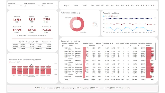Sort by the Total bookings column header
The height and width of the screenshot is (93, 165).
tap(92, 44)
